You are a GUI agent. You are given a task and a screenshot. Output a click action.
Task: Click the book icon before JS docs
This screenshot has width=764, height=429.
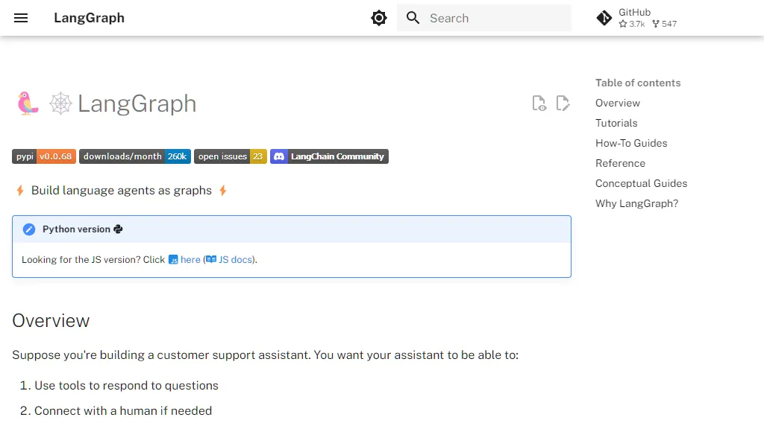tap(211, 260)
